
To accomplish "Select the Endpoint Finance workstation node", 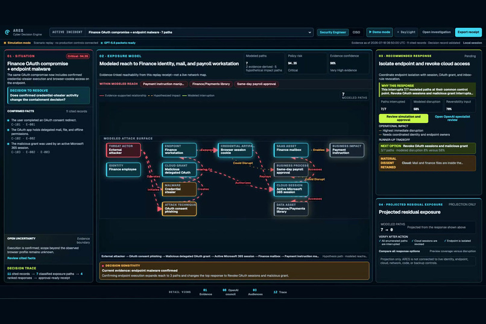I will pyautogui.click(x=179, y=150).
